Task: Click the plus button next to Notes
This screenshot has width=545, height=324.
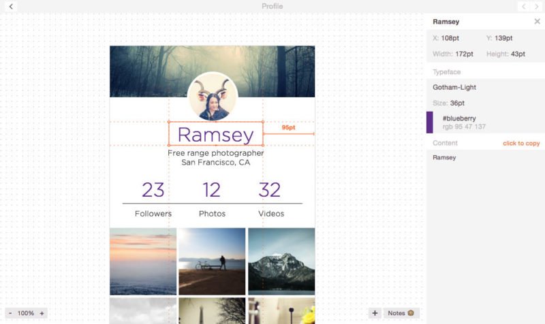Action: (x=375, y=313)
